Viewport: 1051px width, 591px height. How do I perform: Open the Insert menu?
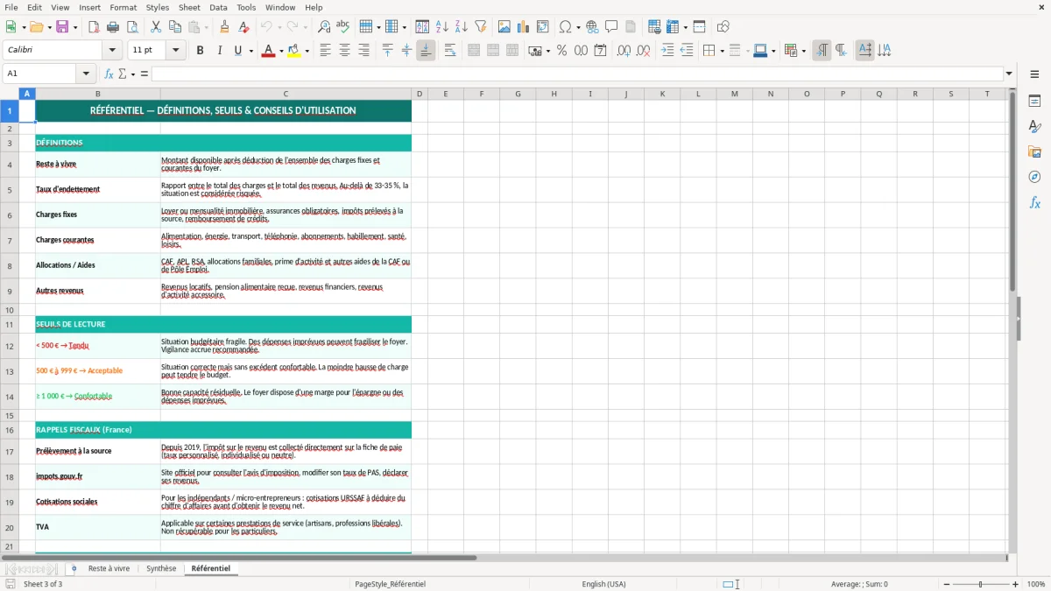click(89, 7)
